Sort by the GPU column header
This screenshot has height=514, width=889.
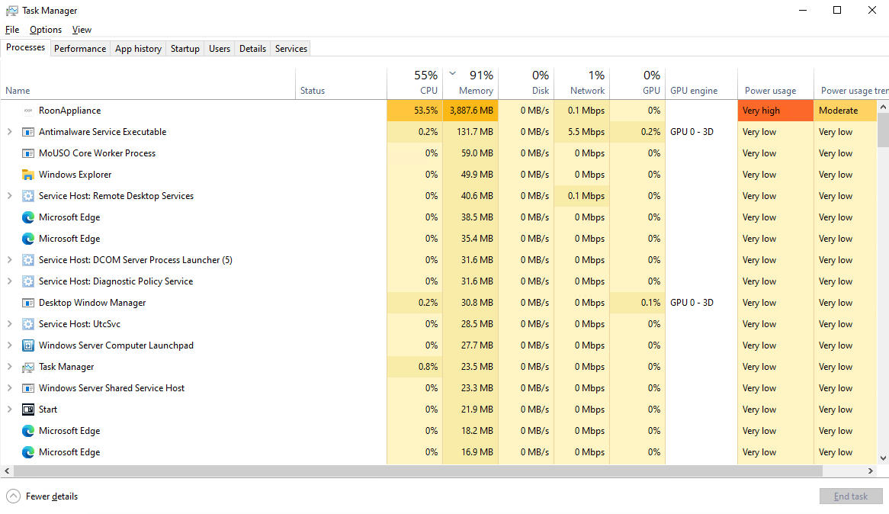(637, 84)
